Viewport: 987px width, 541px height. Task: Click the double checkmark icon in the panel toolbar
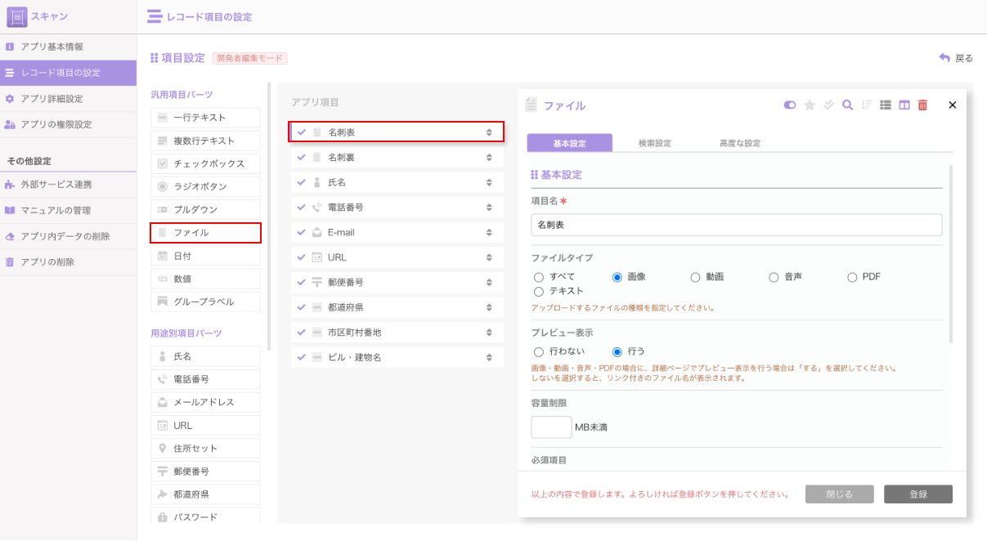[829, 106]
